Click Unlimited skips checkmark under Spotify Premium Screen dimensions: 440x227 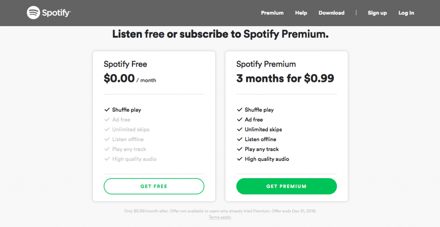coord(239,129)
